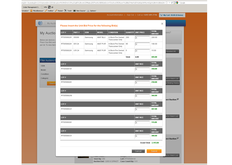Viewport: 232px width, 165px height.
Task: Click the Bidding History button behind the dialog
Action: [x=172, y=83]
